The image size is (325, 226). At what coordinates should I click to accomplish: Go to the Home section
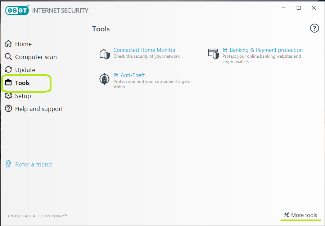point(23,44)
